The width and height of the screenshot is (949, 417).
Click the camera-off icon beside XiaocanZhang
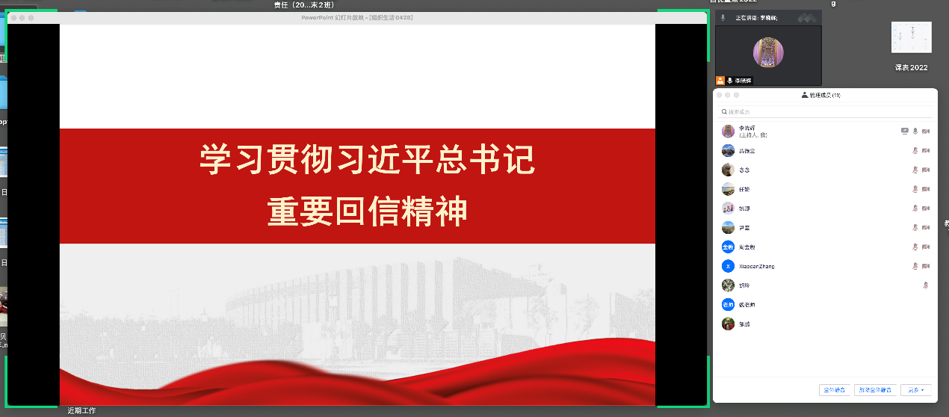(x=926, y=266)
